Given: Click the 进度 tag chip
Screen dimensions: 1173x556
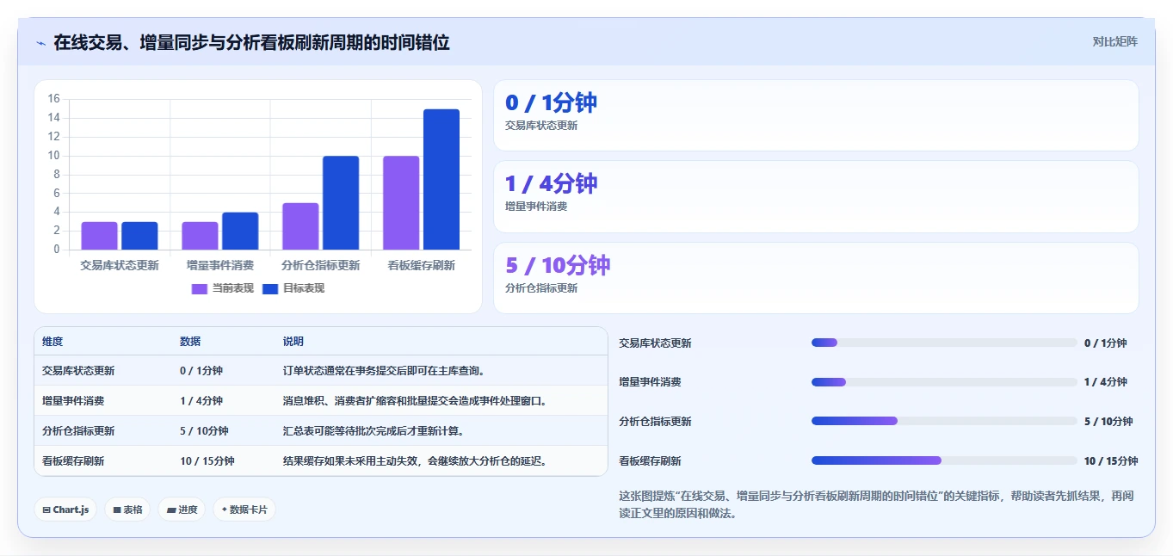Looking at the screenshot, I should (182, 510).
